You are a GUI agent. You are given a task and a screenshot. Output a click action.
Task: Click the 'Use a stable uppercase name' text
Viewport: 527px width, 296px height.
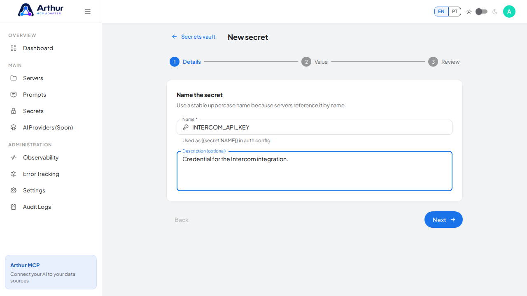[261, 105]
